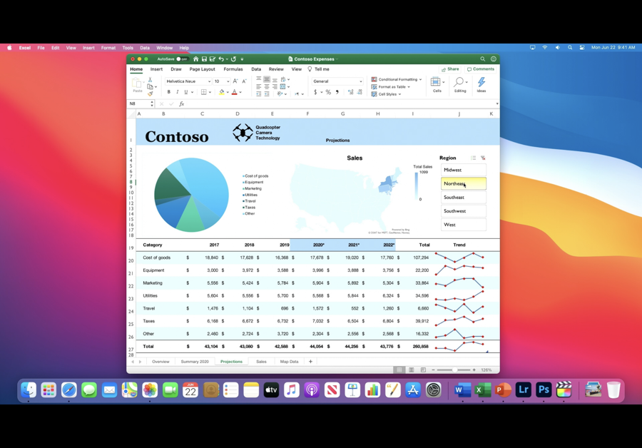Image resolution: width=642 pixels, height=448 pixels.
Task: Select the Midwest region slicer button
Action: point(464,170)
